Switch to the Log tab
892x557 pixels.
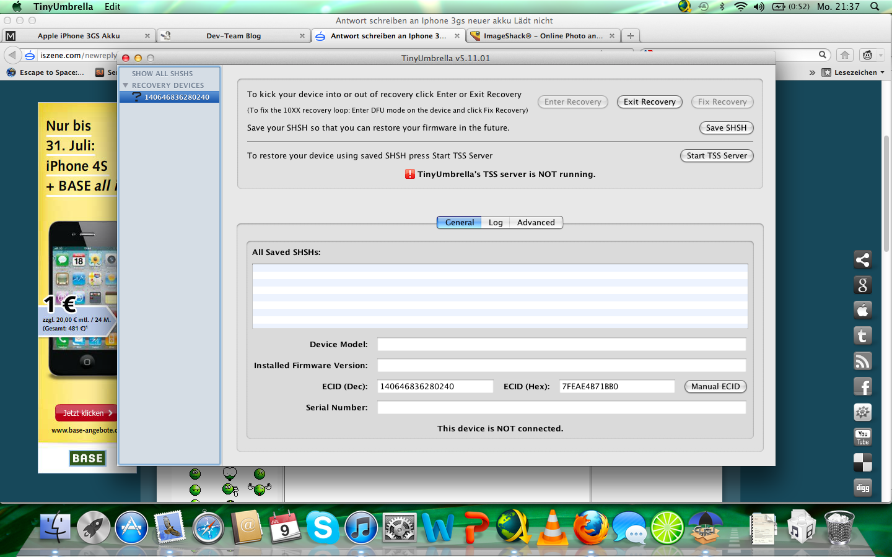coord(495,223)
